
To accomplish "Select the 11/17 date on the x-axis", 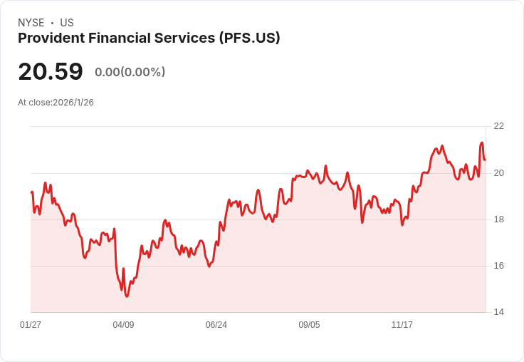I will point(402,324).
